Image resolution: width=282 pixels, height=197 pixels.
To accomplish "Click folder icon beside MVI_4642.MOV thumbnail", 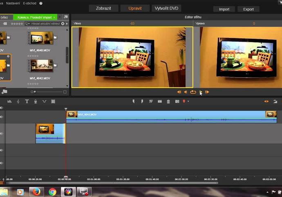I will (55, 65).
